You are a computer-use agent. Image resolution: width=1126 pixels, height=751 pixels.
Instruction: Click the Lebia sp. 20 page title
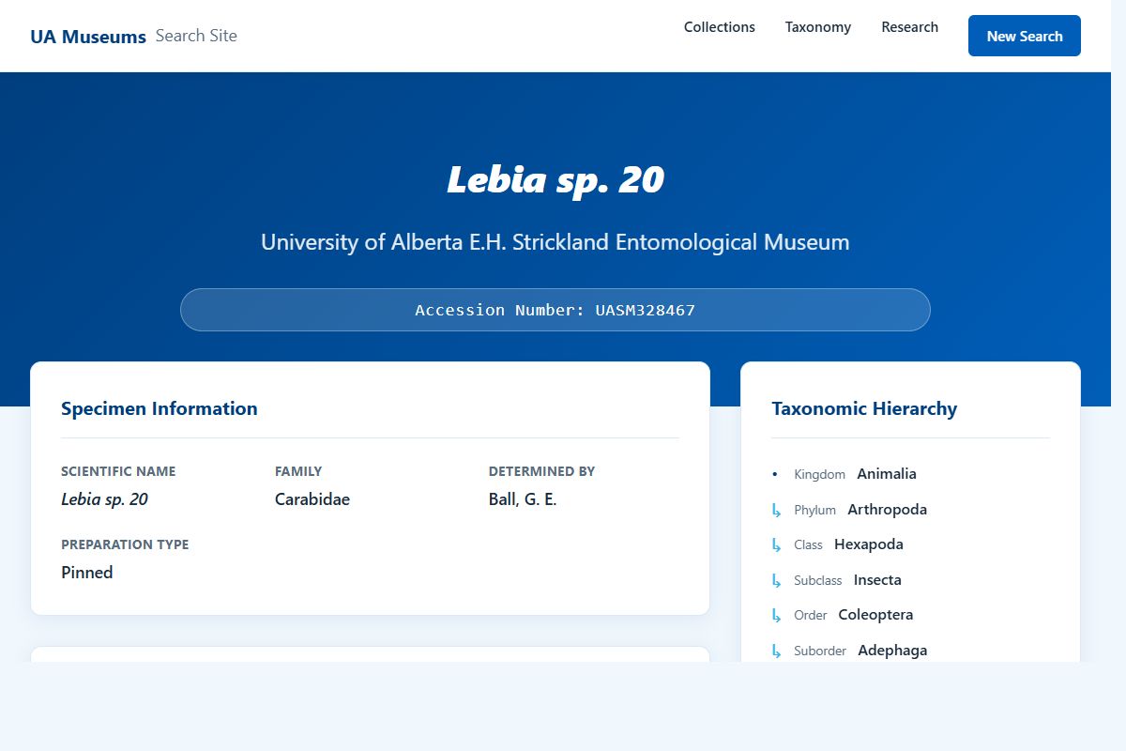click(x=555, y=178)
